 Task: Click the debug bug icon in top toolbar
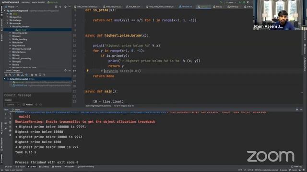[244, 2]
